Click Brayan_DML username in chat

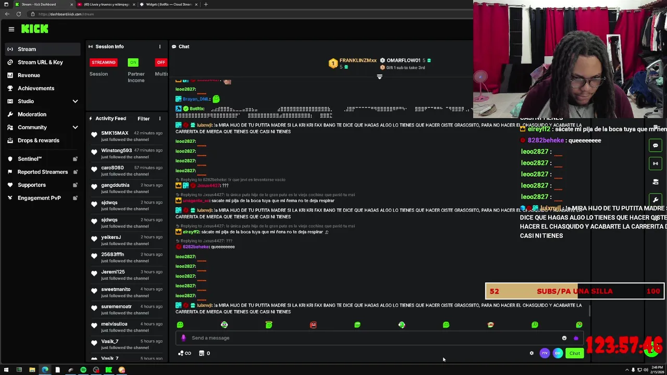coord(195,99)
